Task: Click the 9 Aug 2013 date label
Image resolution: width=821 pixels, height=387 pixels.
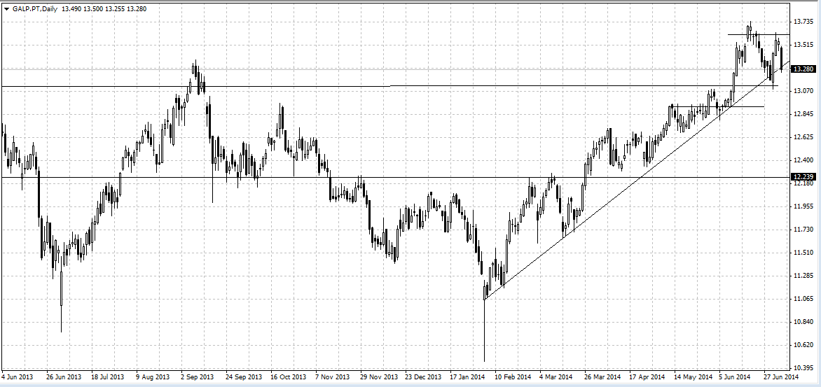Action: tap(154, 377)
